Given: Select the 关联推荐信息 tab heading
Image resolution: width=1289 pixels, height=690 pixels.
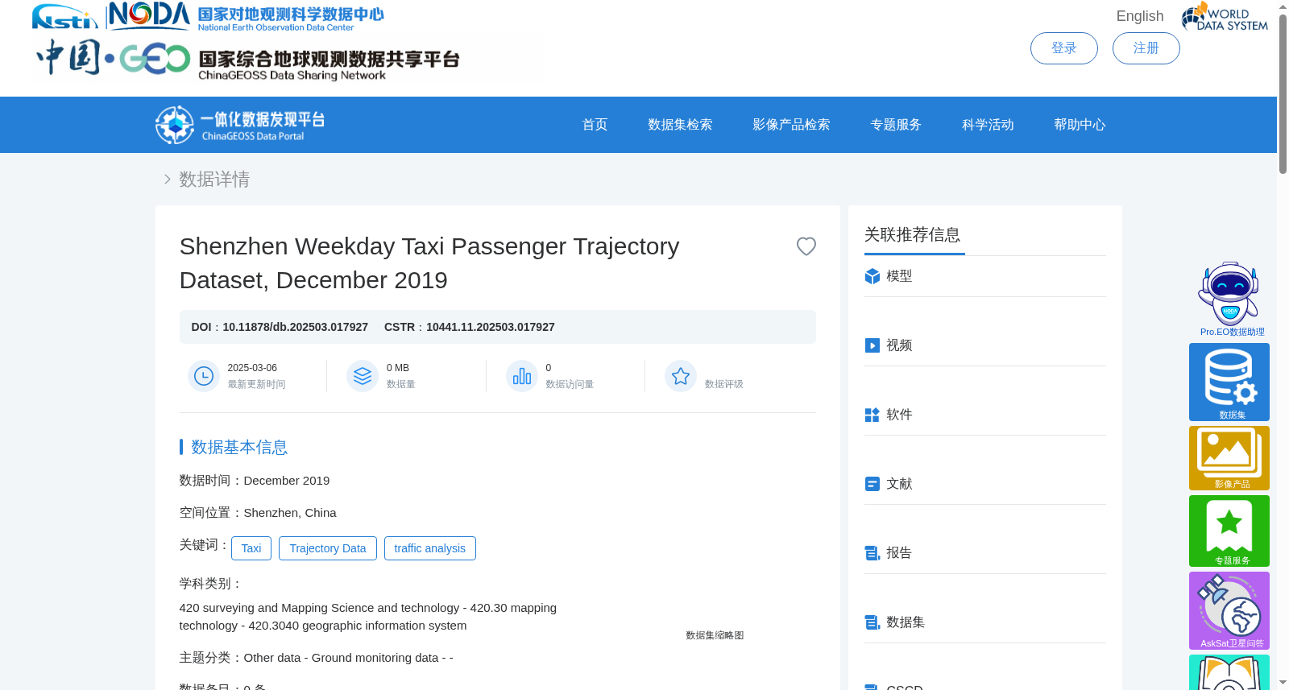Looking at the screenshot, I should [x=913, y=235].
